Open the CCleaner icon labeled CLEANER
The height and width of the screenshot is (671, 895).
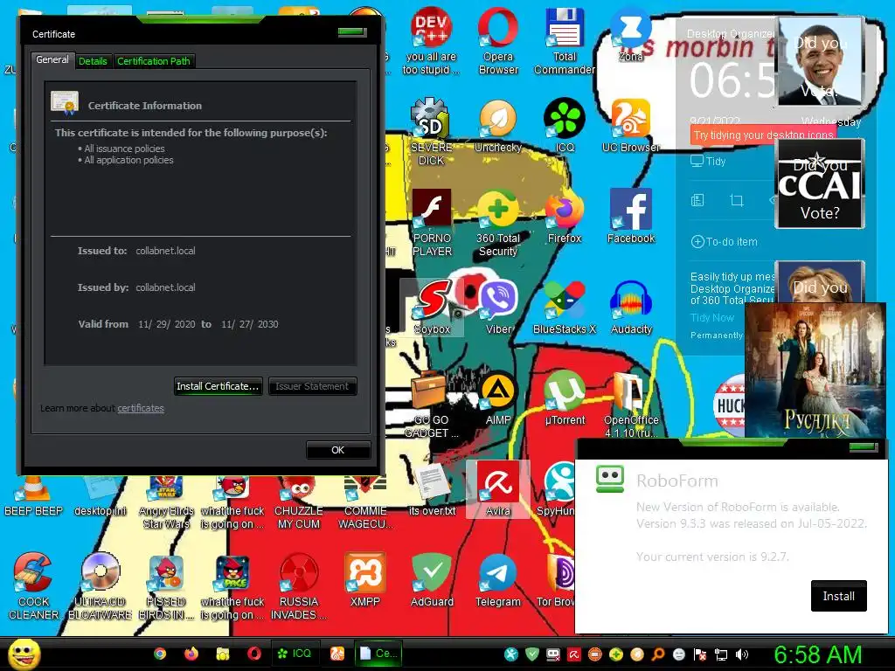click(33, 585)
